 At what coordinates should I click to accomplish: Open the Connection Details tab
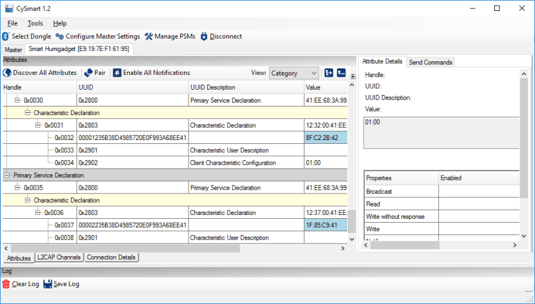pos(111,258)
